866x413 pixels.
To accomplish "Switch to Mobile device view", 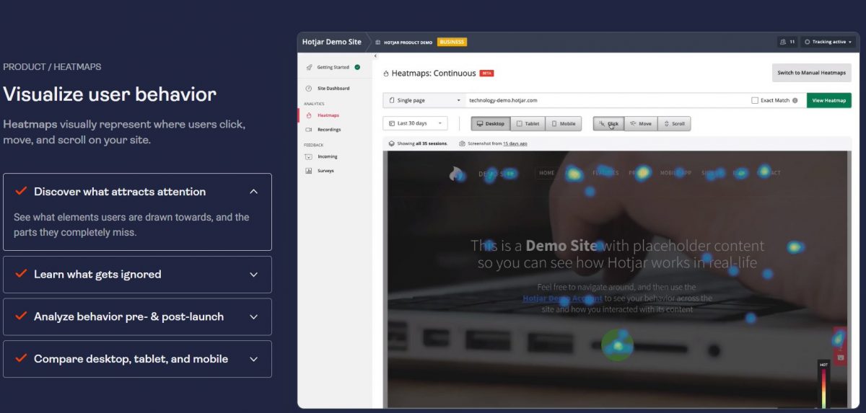I will click(564, 123).
